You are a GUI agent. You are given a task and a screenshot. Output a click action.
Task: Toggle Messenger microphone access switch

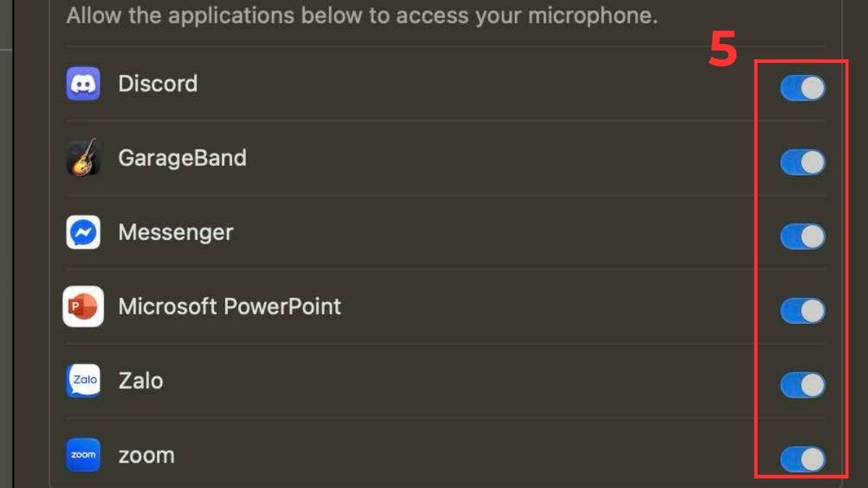coord(802,236)
